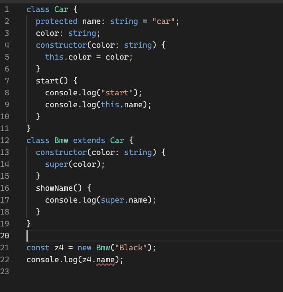283x292 pixels.
Task: Click "color: string;" declaration on line 3
Action: click(x=68, y=33)
